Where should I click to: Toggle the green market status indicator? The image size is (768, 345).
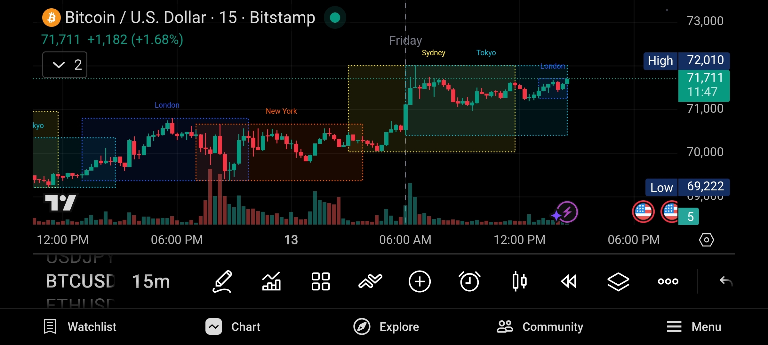335,18
